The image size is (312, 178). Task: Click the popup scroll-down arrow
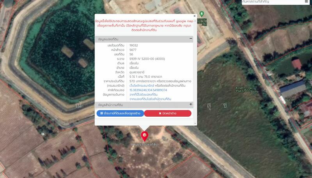point(194,123)
